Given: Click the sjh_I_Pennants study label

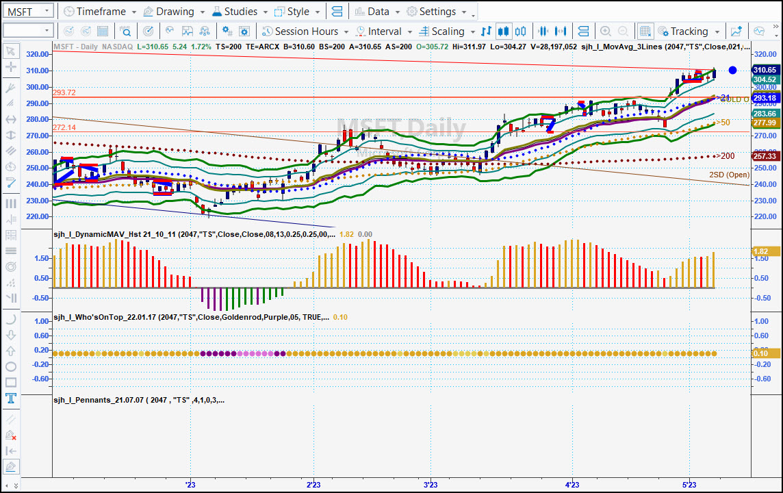Looking at the screenshot, I should coord(139,400).
